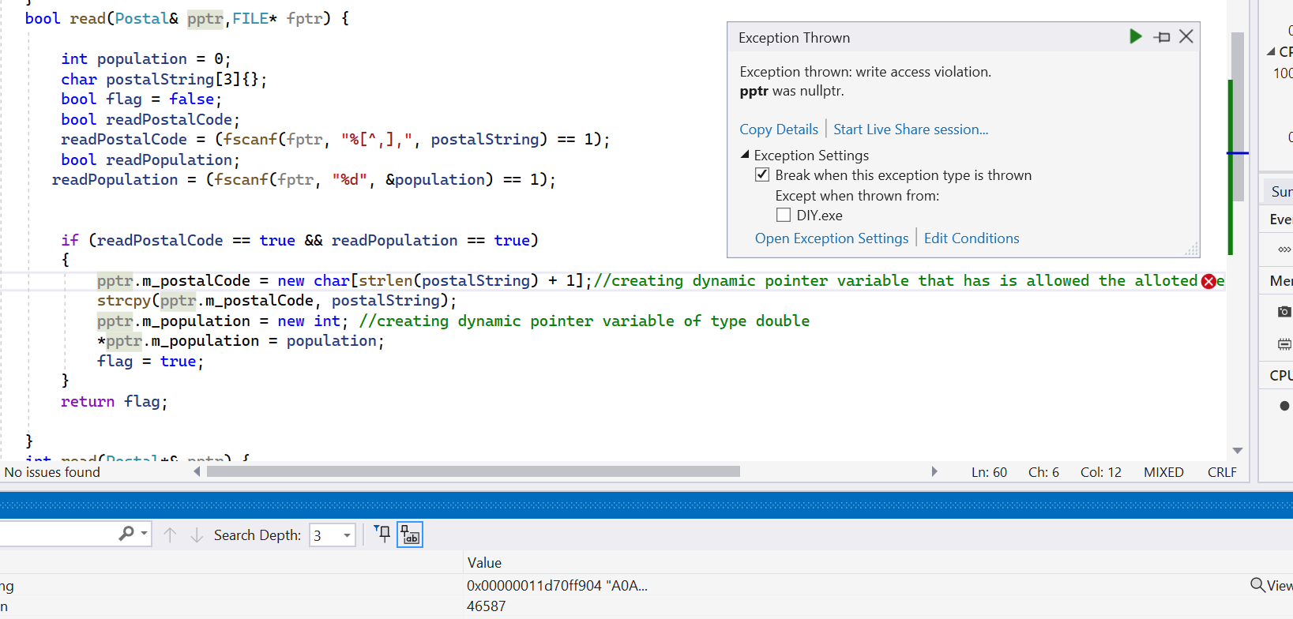
Task: Click the filter pinned items icon
Action: click(x=382, y=535)
